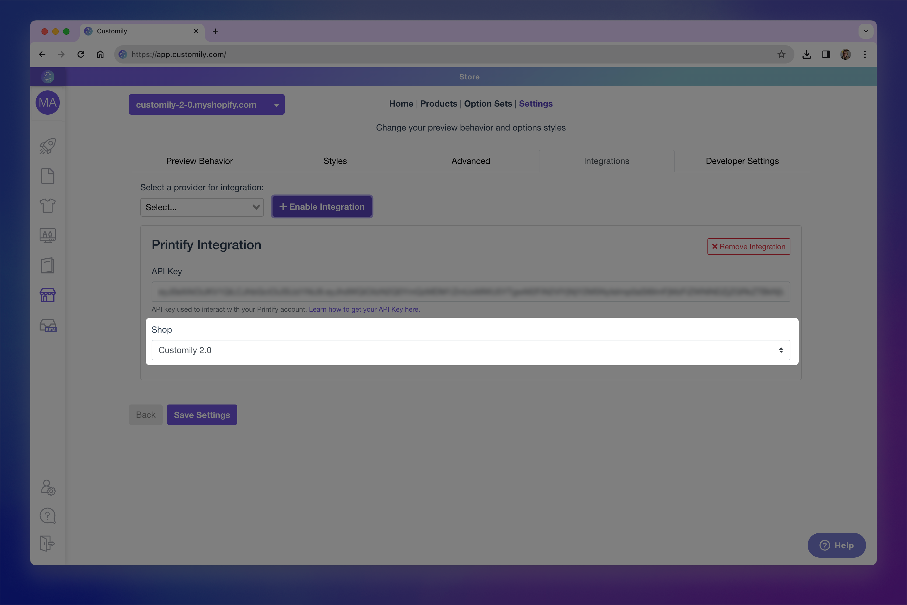The width and height of the screenshot is (907, 605).
Task: Select the catalog booklet icon in sidebar
Action: (x=47, y=265)
